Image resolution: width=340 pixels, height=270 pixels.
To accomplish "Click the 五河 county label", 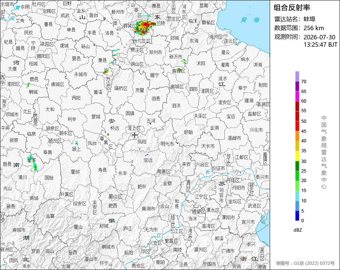I will click(x=151, y=121).
